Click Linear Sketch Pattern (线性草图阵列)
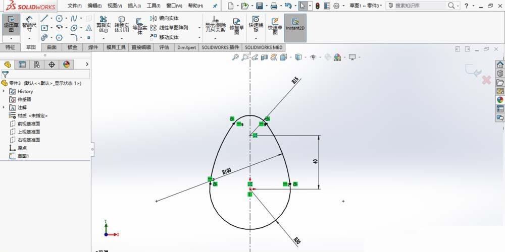The width and height of the screenshot is (505, 252). point(169,28)
